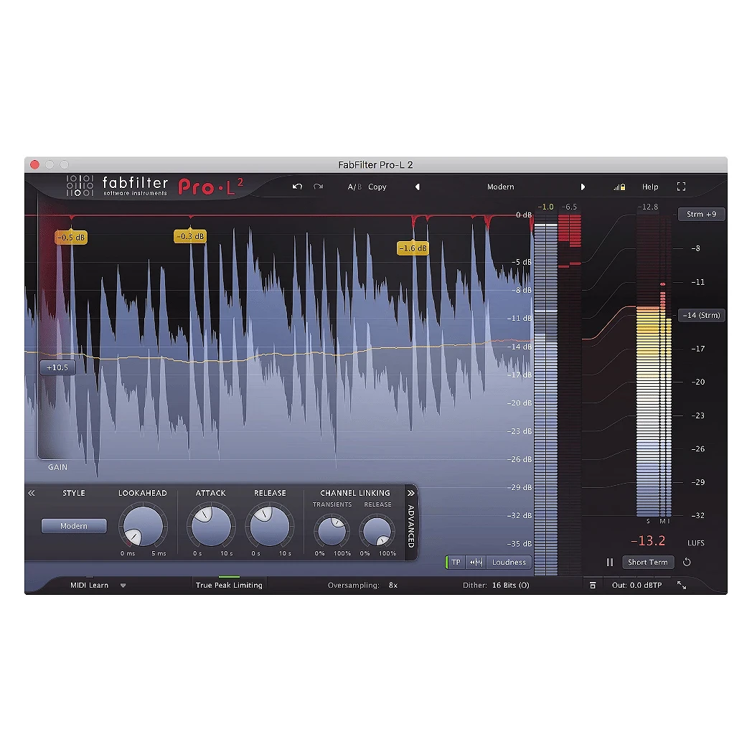Click the +10.5 gain slider handle
Viewport: 752px width, 752px height.
[x=57, y=367]
